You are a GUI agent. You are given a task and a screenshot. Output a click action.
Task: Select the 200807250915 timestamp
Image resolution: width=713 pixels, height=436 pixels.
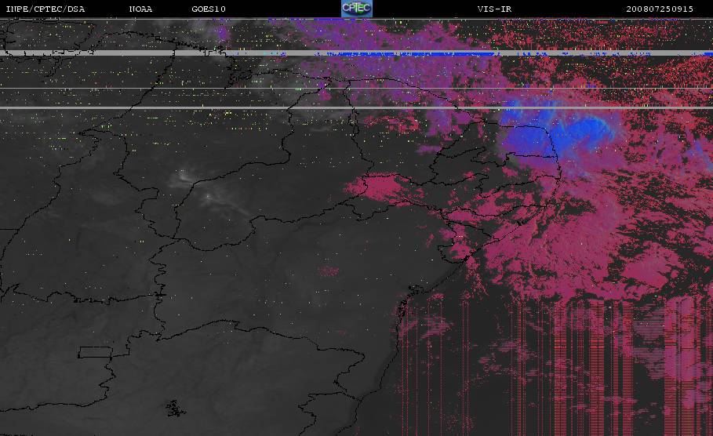[660, 9]
